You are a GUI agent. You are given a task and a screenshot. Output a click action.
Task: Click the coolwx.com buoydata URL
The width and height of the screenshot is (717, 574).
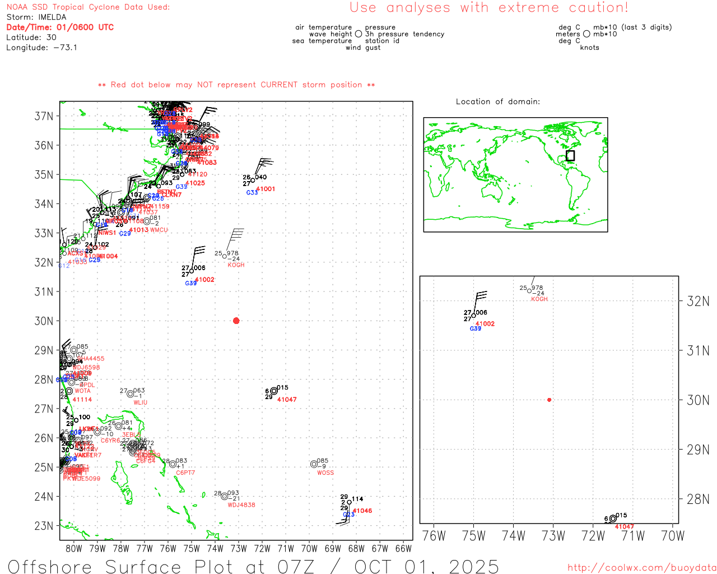642,568
